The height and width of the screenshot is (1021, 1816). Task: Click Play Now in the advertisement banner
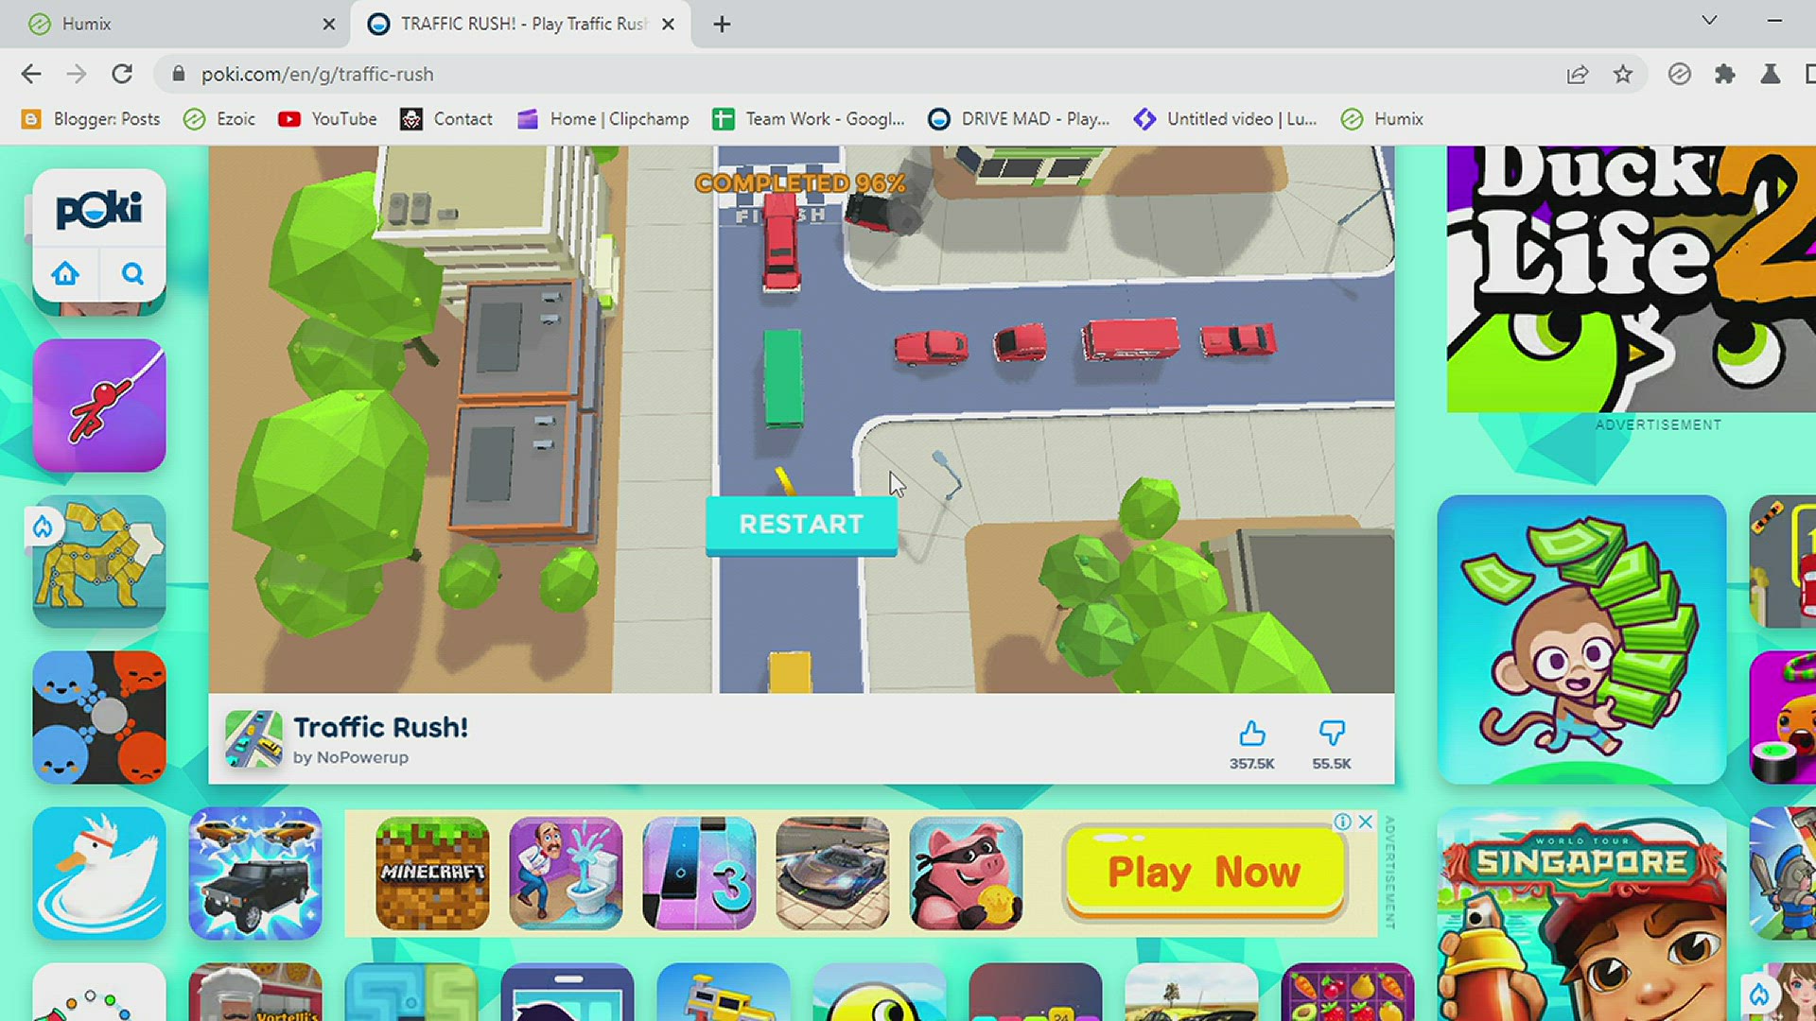1203,872
